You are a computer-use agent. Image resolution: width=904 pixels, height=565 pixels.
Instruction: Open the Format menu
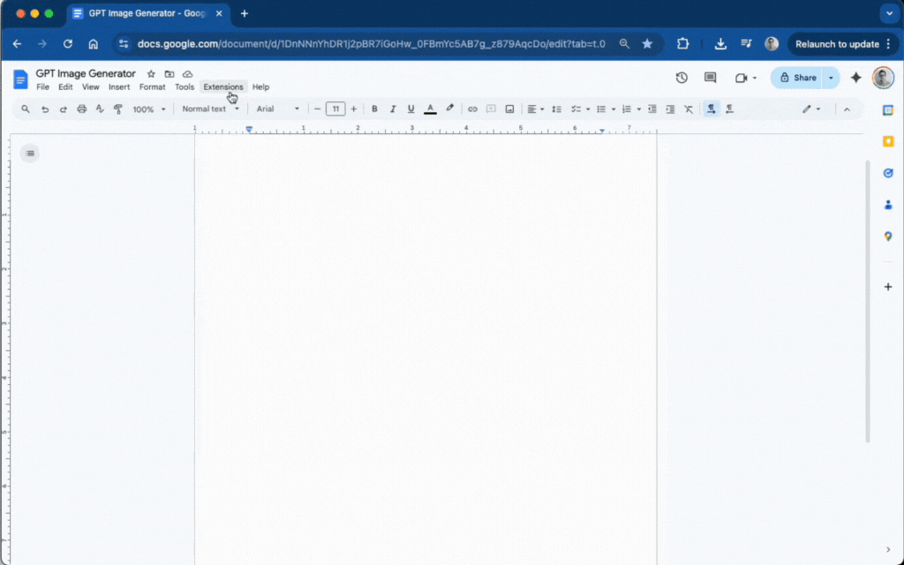pos(152,87)
